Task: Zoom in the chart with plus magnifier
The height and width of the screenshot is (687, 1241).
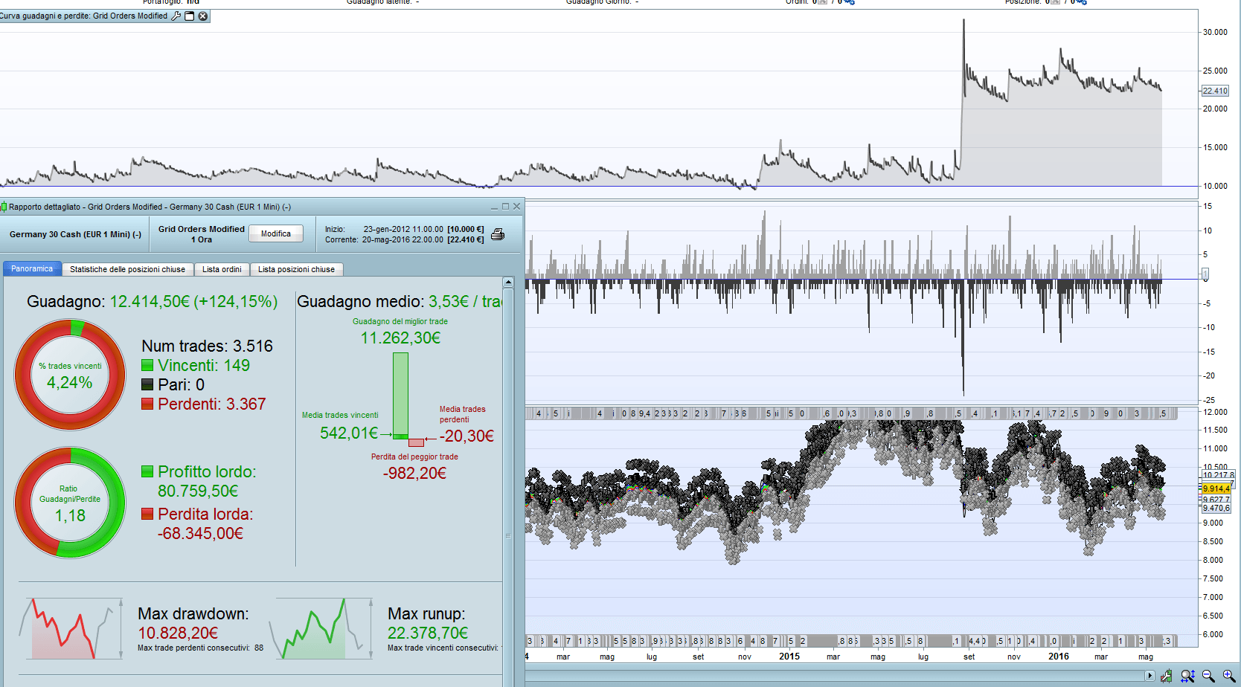Action: (x=1228, y=676)
